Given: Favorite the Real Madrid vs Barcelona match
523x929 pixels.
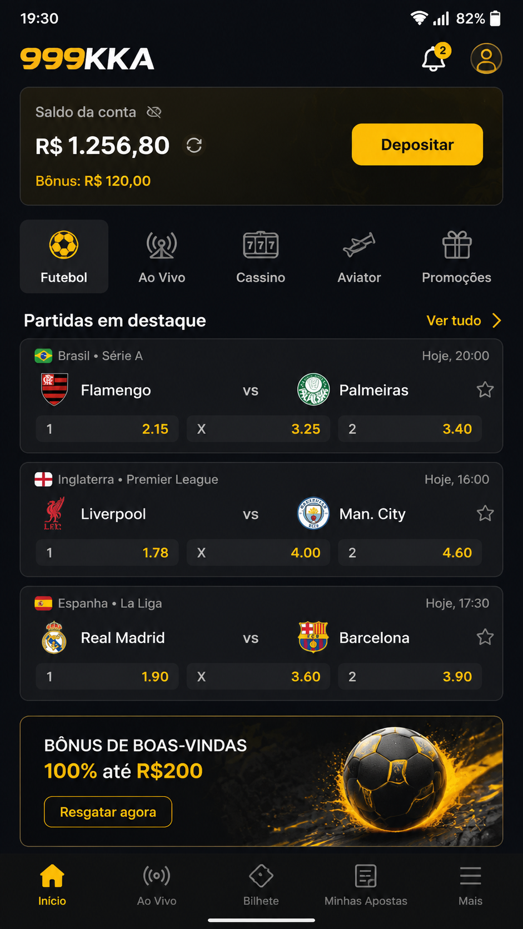Looking at the screenshot, I should pyautogui.click(x=485, y=637).
